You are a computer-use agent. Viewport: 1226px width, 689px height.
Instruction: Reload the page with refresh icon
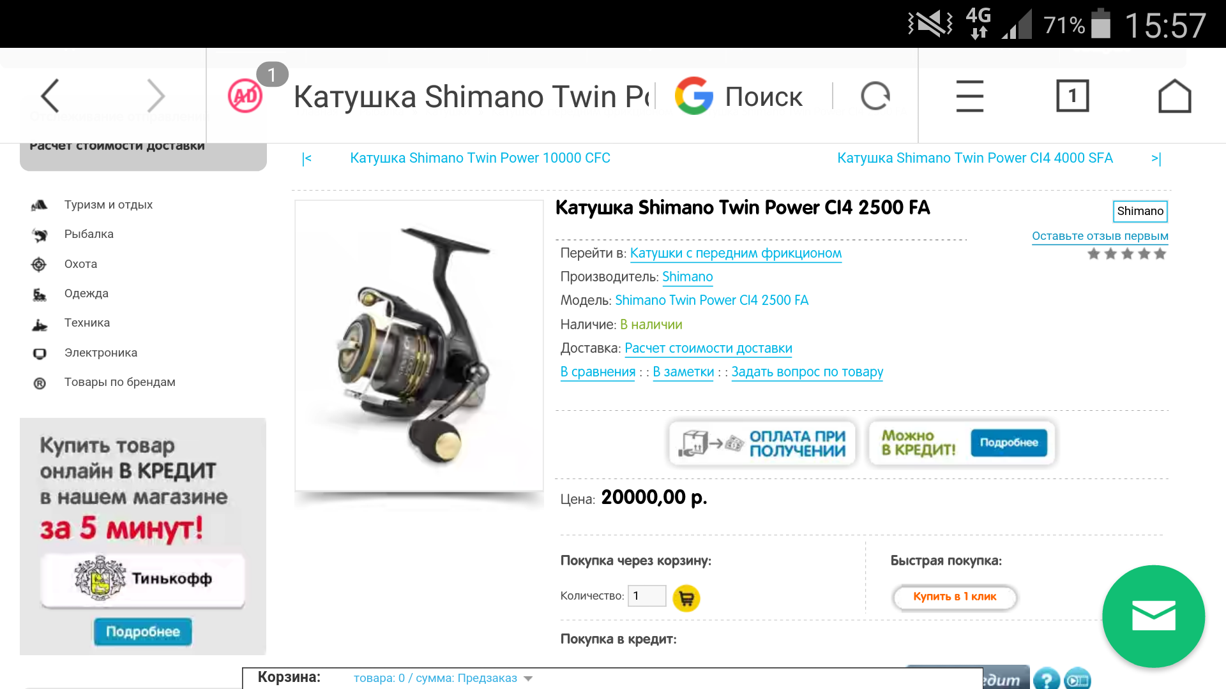[875, 96]
